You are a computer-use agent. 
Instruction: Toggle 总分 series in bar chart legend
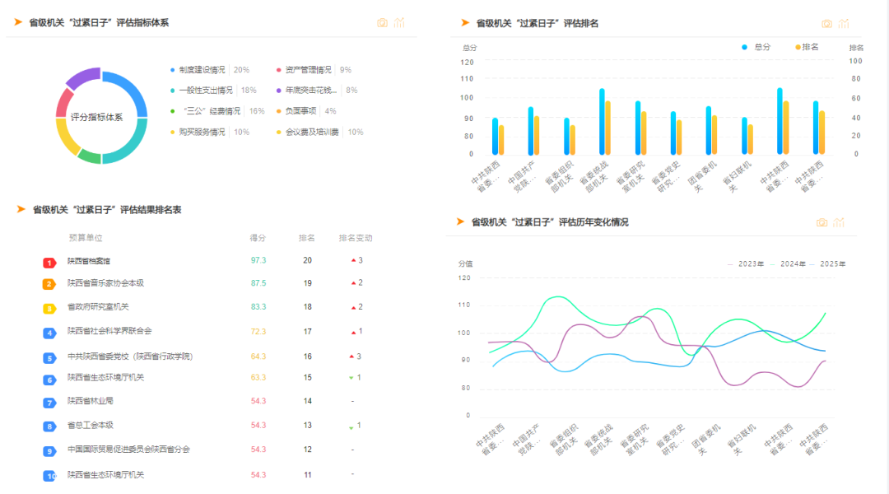(756, 47)
